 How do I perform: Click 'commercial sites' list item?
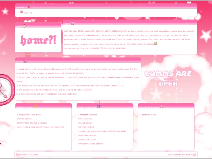pos(87,139)
